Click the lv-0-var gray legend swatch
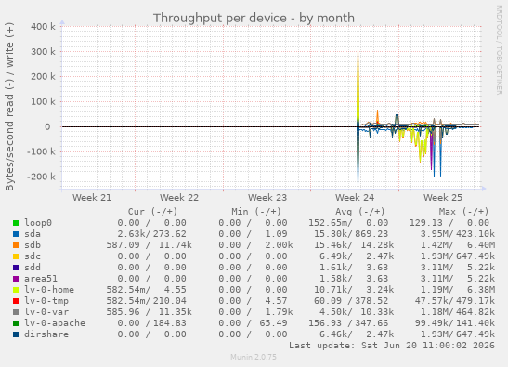The height and width of the screenshot is (367, 508). [x=16, y=312]
